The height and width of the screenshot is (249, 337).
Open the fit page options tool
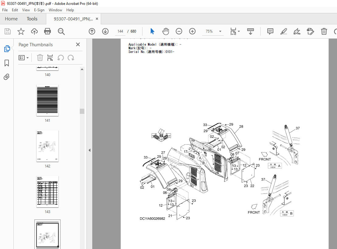[235, 31]
